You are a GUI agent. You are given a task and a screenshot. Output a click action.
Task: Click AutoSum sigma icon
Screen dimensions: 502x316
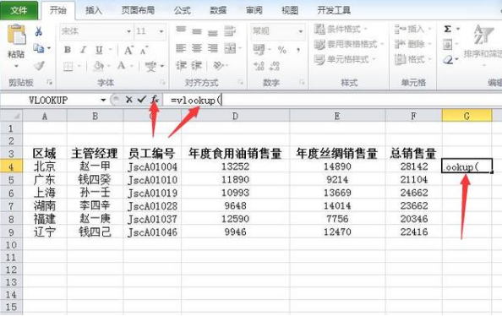pos(448,29)
